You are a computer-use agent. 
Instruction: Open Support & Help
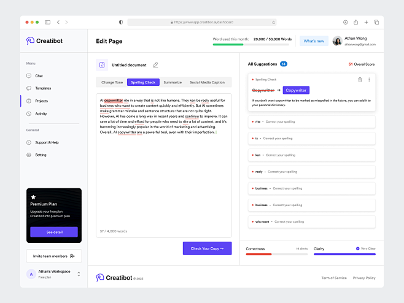point(47,142)
